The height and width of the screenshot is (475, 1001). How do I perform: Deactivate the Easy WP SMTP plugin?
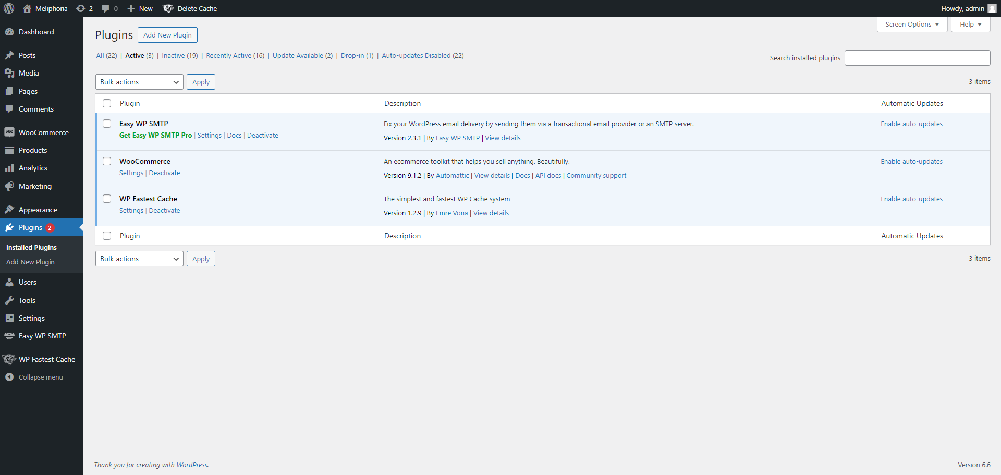coord(263,135)
